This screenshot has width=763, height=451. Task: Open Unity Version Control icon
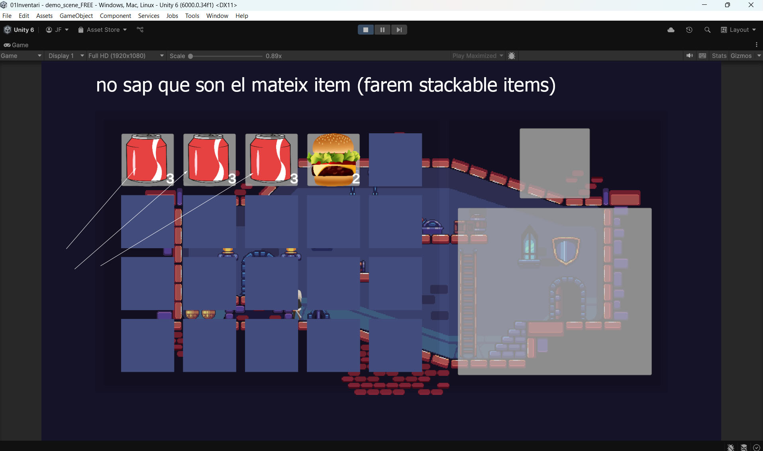pos(140,30)
